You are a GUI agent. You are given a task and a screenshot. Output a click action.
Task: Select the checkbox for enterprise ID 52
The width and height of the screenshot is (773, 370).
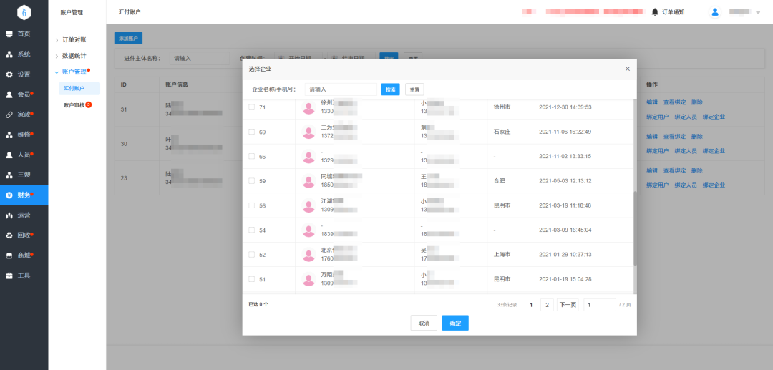pos(251,254)
